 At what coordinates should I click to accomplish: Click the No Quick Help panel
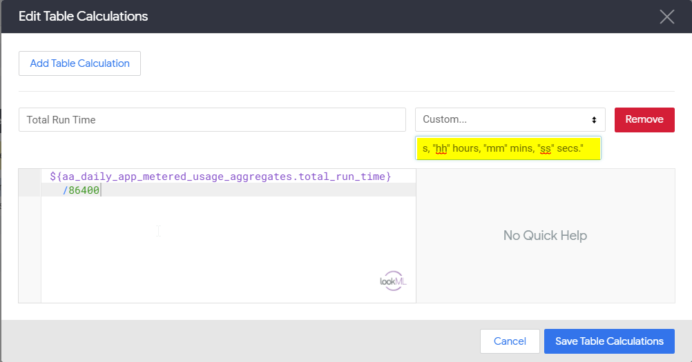pyautogui.click(x=546, y=236)
